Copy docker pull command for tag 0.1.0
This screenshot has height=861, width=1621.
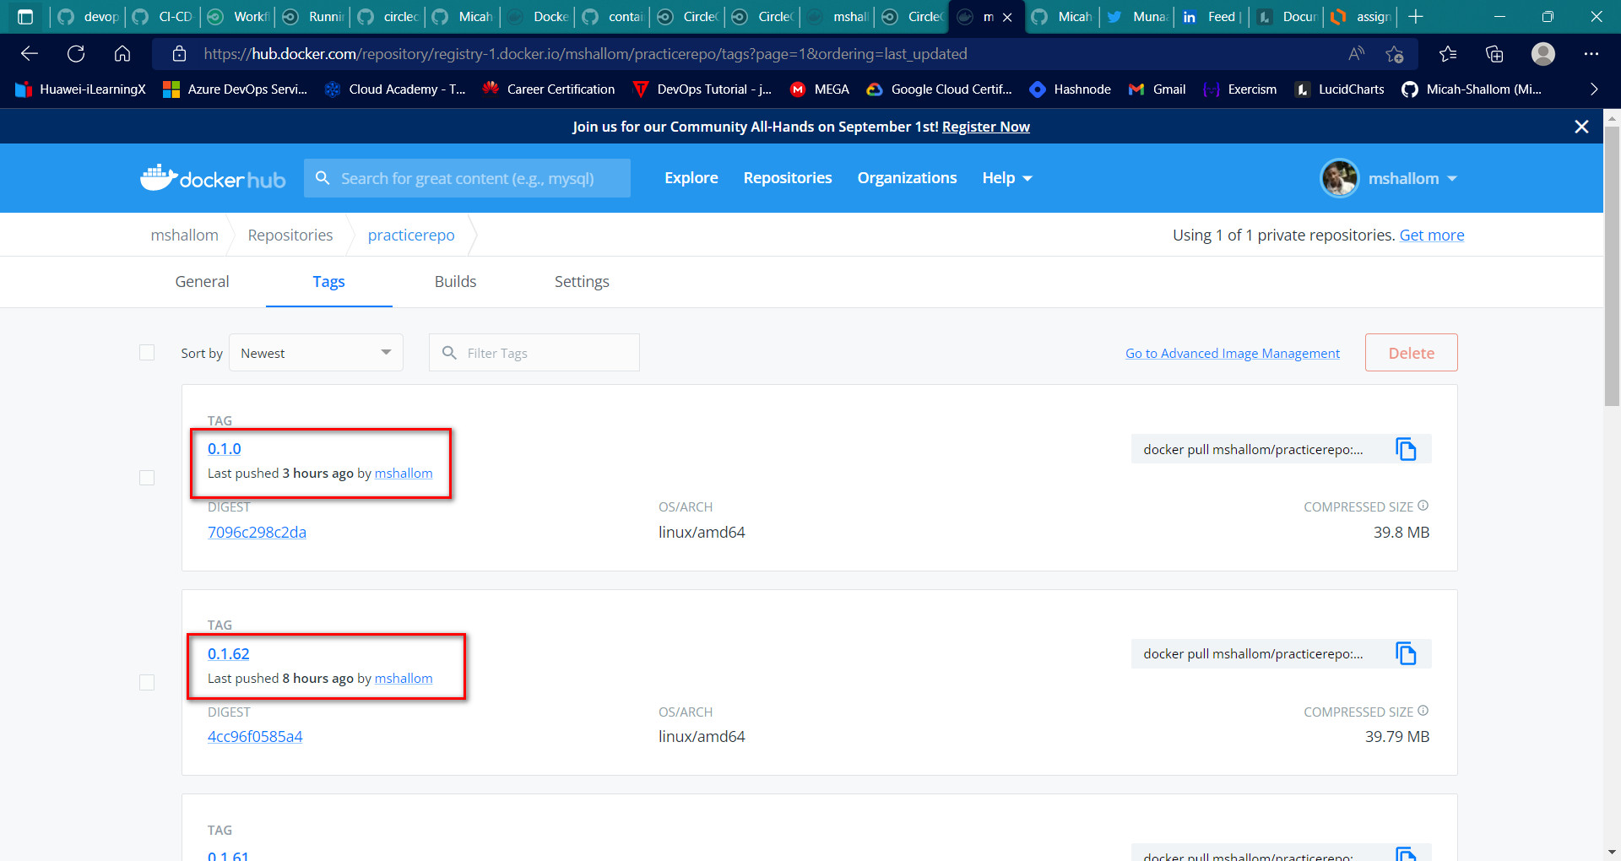pos(1406,449)
